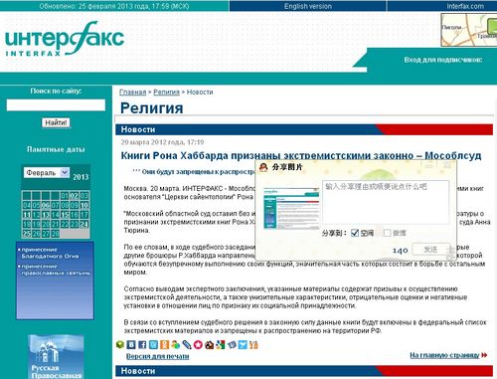The image size is (497, 379).
Task: Untick the 空间 checkbox in share dialog
Action: tap(355, 233)
